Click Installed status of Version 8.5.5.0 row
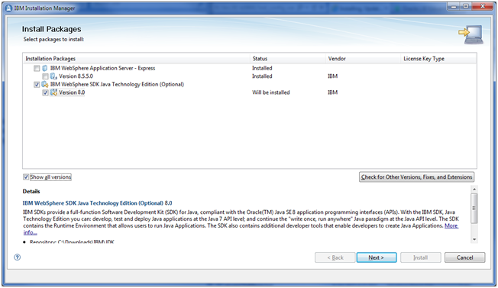 [x=262, y=76]
